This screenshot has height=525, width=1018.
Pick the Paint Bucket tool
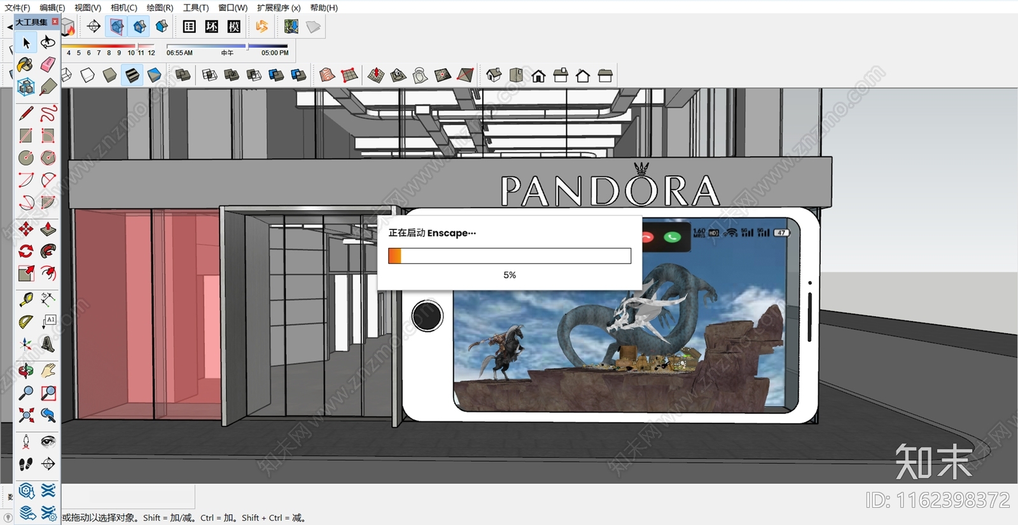[26, 64]
